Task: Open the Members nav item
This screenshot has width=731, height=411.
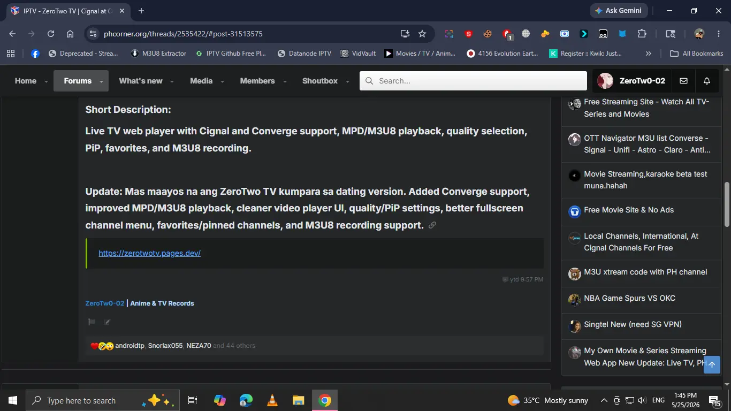Action: tap(257, 81)
